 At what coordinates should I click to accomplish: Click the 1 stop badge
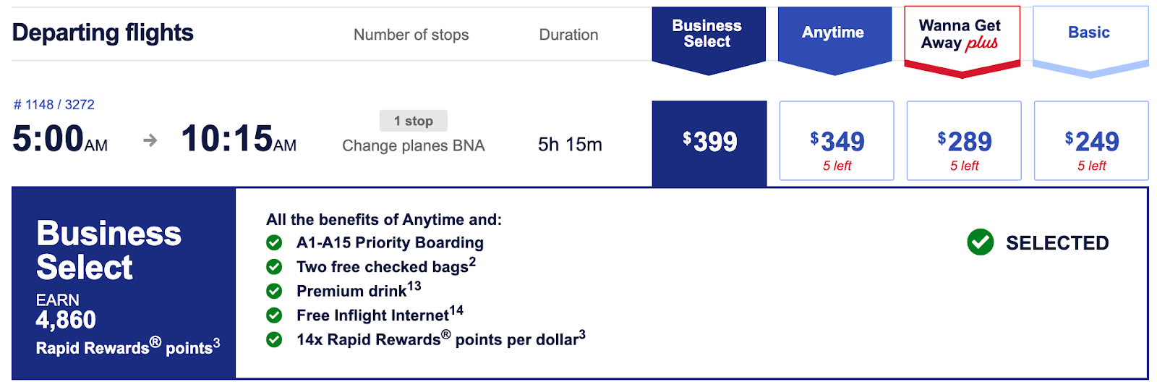click(414, 121)
